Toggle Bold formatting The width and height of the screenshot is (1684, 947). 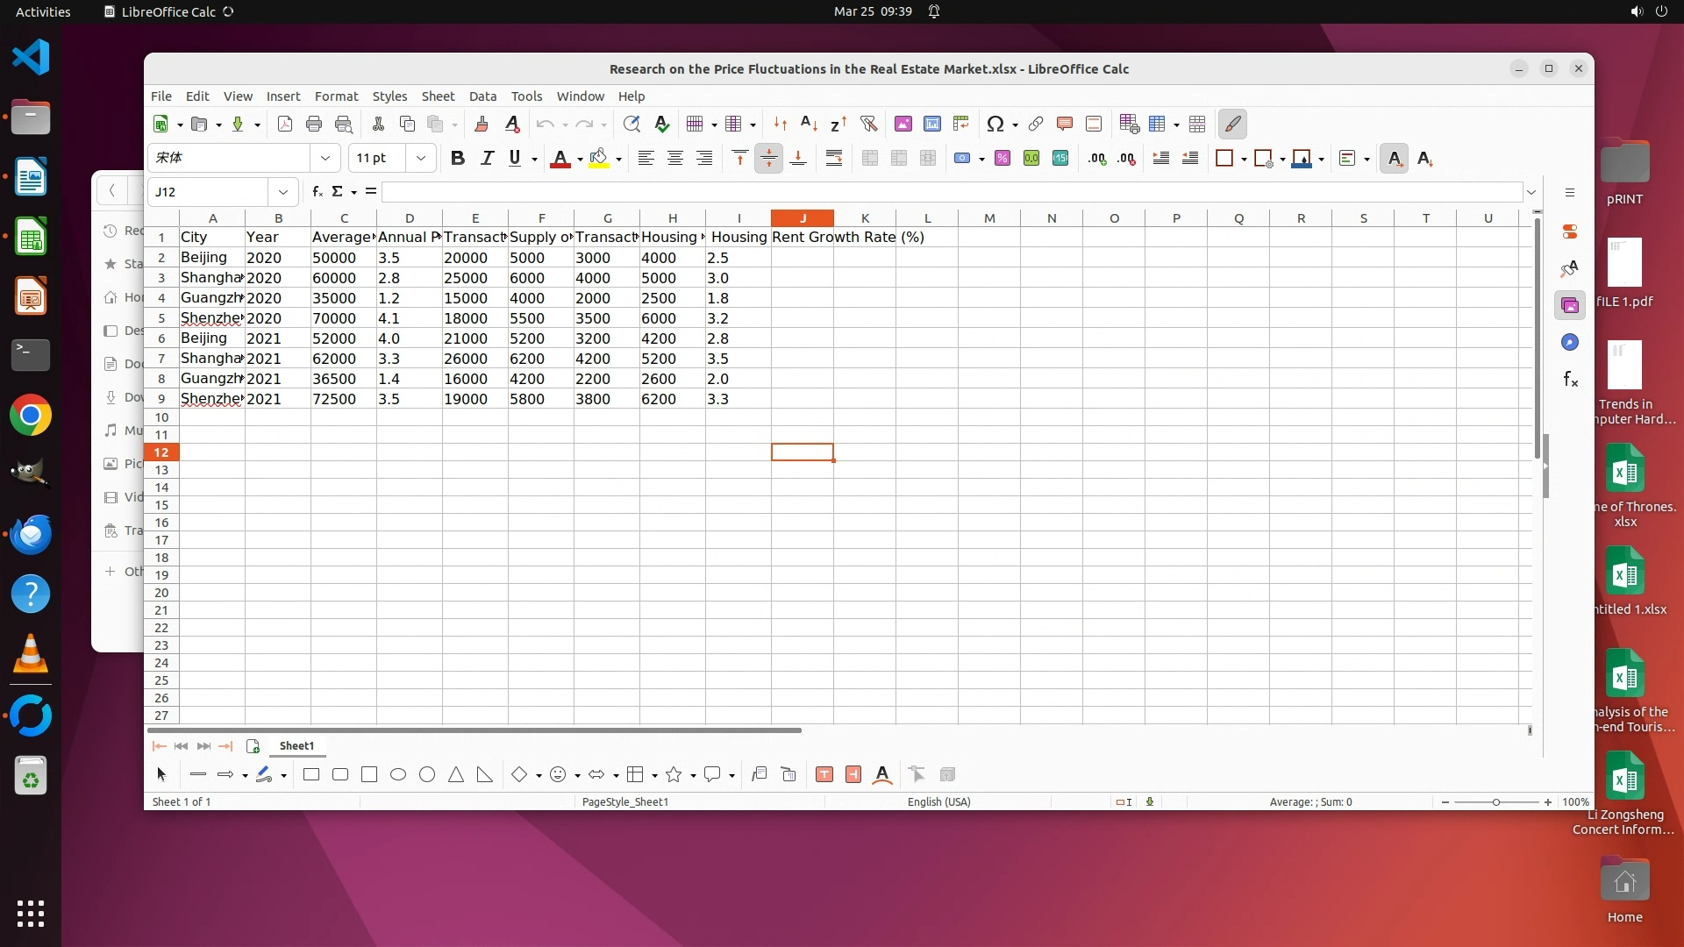[457, 158]
